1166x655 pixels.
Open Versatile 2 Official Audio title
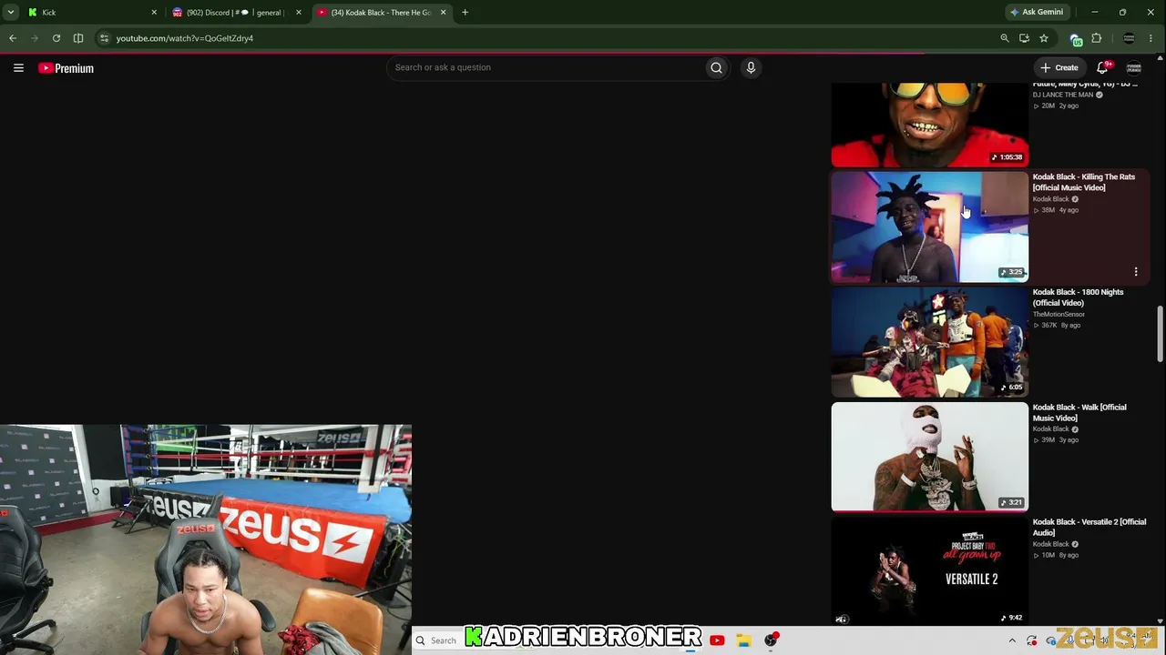click(1089, 528)
